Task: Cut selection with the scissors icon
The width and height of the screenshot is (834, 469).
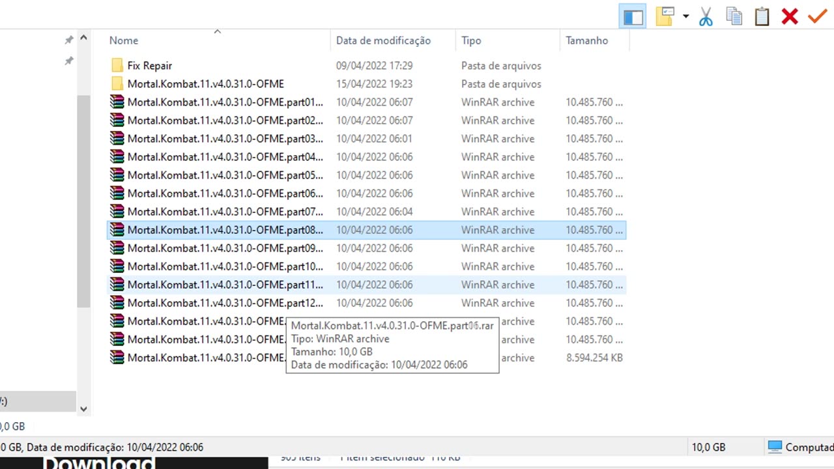Action: pyautogui.click(x=706, y=16)
